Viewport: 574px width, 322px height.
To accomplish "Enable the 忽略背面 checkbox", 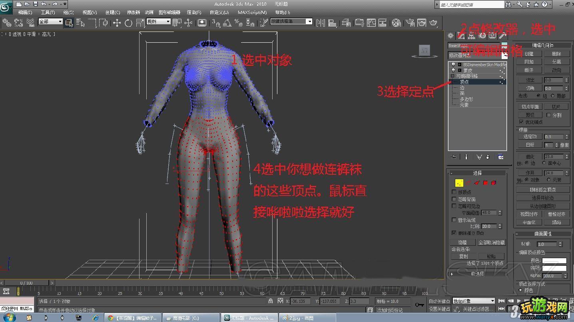I will pyautogui.click(x=454, y=199).
